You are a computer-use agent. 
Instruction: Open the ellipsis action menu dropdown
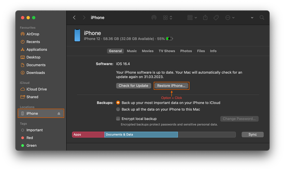pos(230,18)
